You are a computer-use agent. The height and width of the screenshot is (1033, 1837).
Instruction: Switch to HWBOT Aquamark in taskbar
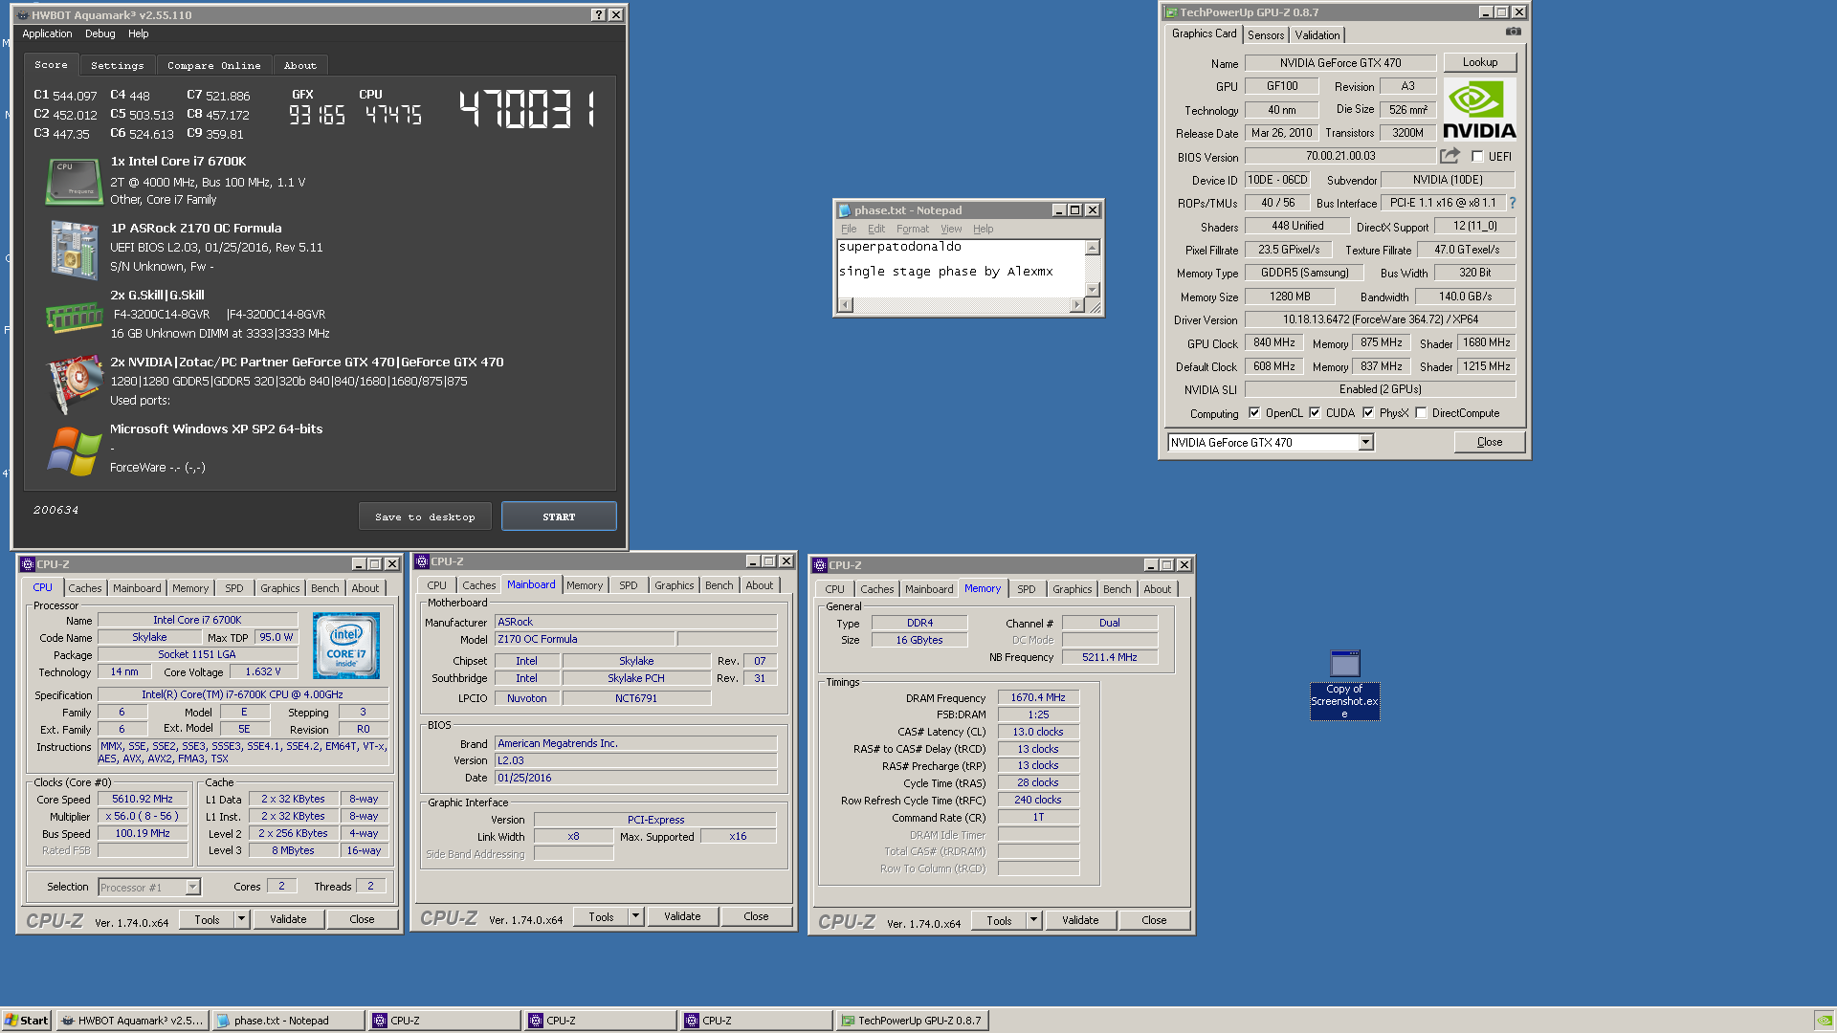coord(132,1021)
